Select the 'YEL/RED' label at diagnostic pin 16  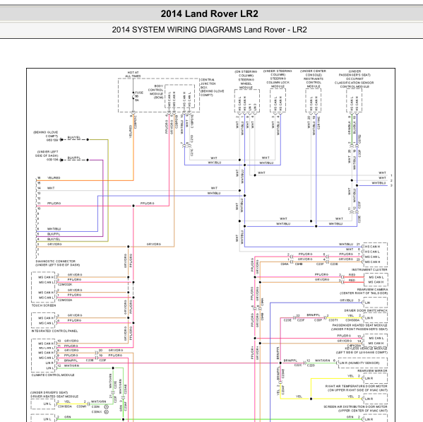(x=54, y=178)
